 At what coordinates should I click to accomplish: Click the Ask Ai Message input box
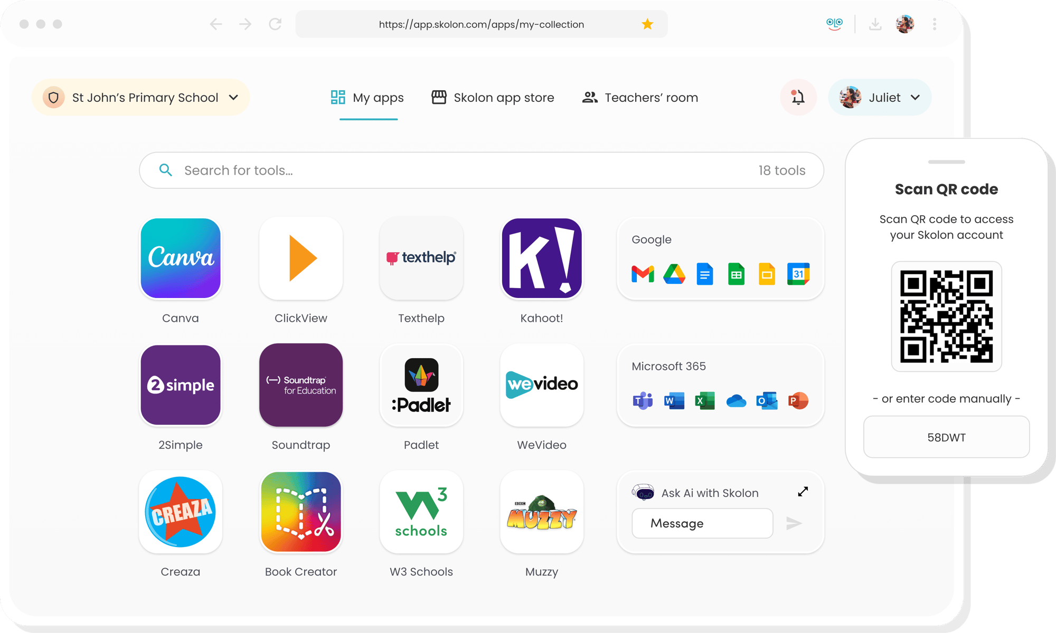[702, 523]
